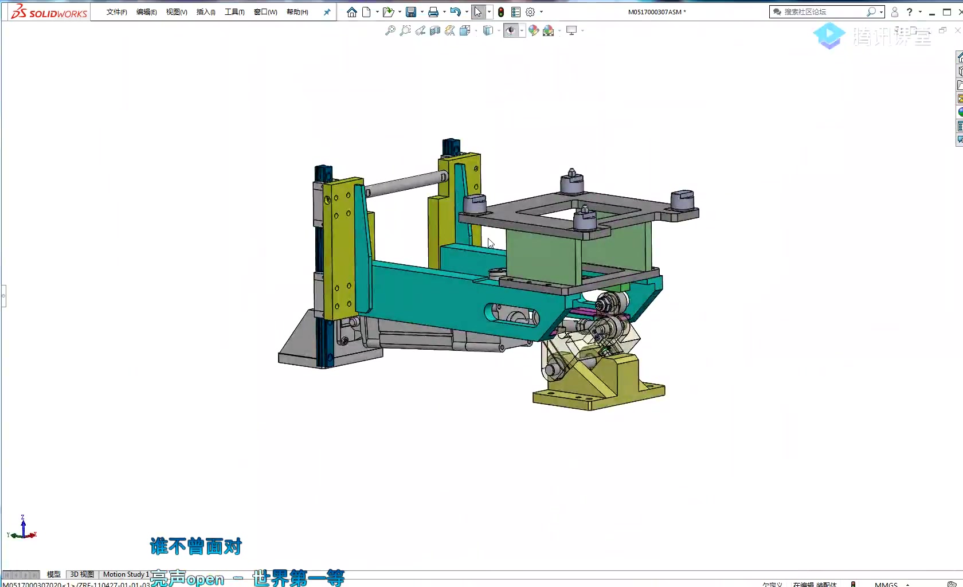Expand the New document dropdown arrow
Viewport: 963px width, 587px height.
click(x=377, y=12)
